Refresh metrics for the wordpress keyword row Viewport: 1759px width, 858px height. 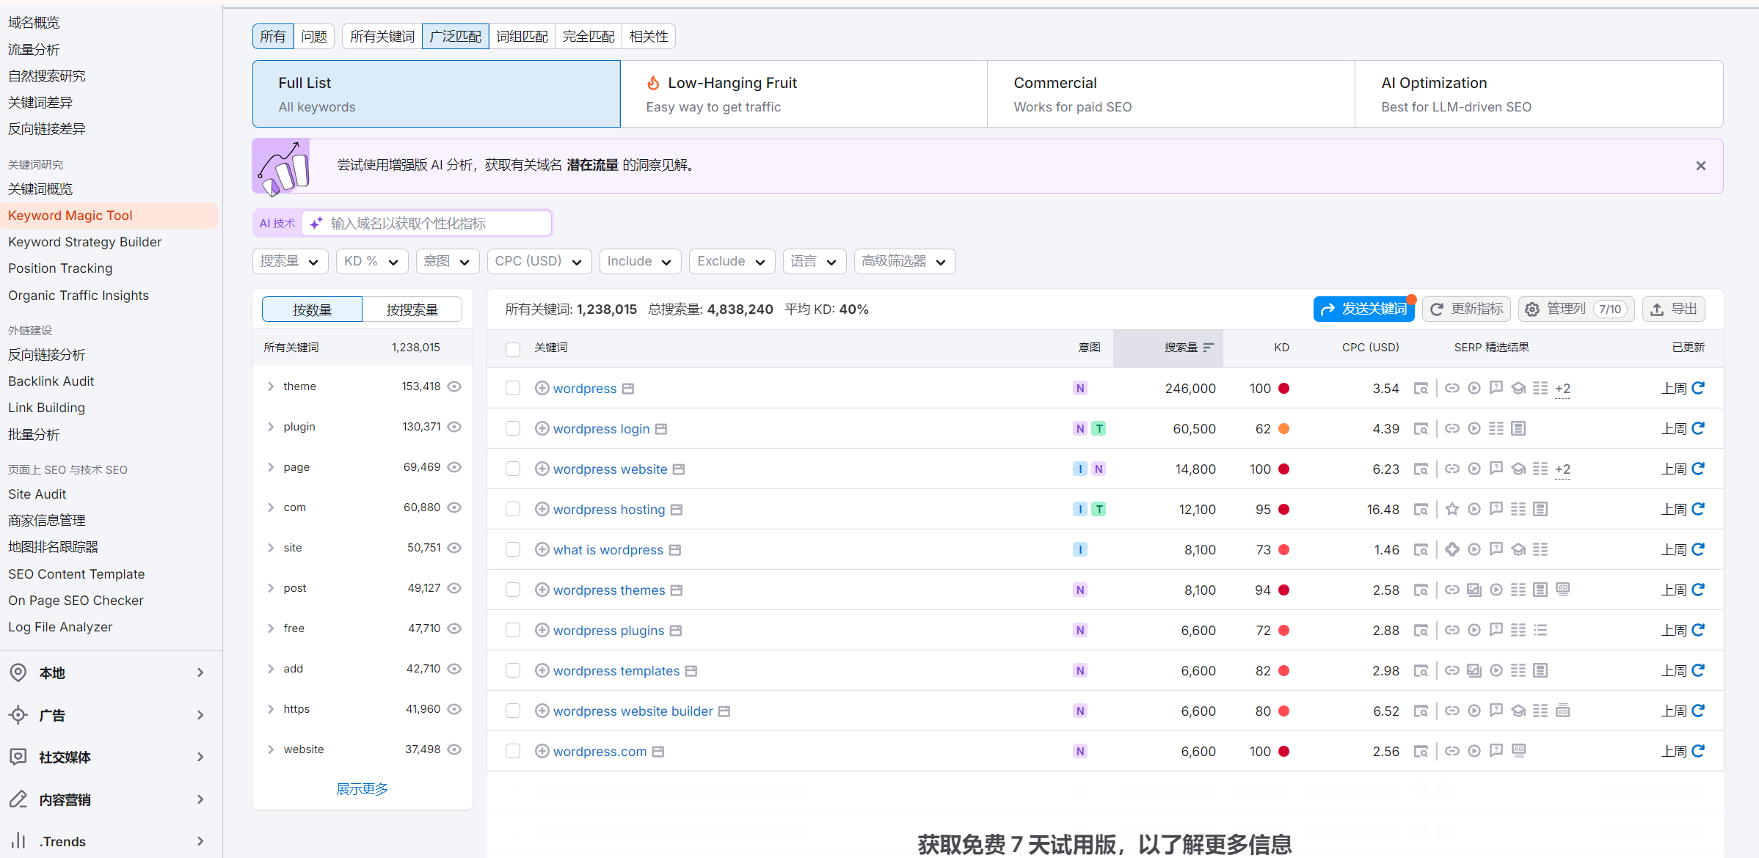click(x=1700, y=388)
